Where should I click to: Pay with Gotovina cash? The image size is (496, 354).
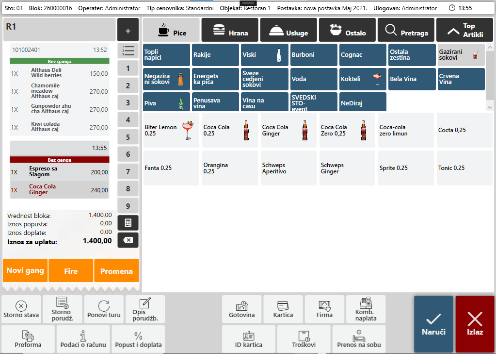click(x=241, y=309)
